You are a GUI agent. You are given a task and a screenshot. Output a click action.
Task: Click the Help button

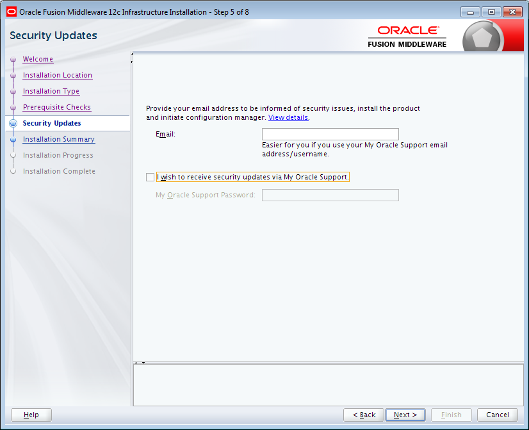[31, 415]
